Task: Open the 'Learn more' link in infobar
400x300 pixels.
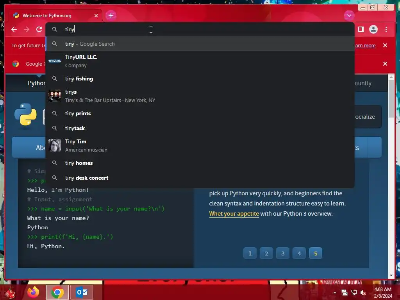Action: tap(365, 45)
